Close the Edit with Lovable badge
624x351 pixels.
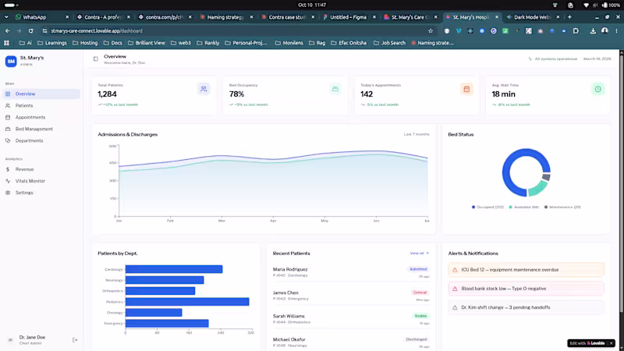tap(612, 343)
